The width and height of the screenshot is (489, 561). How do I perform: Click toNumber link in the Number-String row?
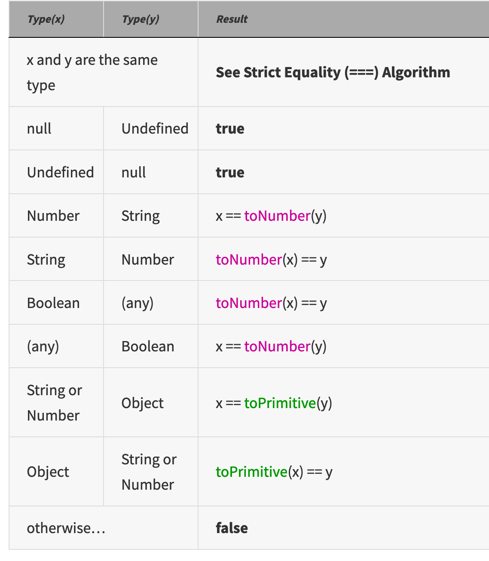(x=277, y=216)
